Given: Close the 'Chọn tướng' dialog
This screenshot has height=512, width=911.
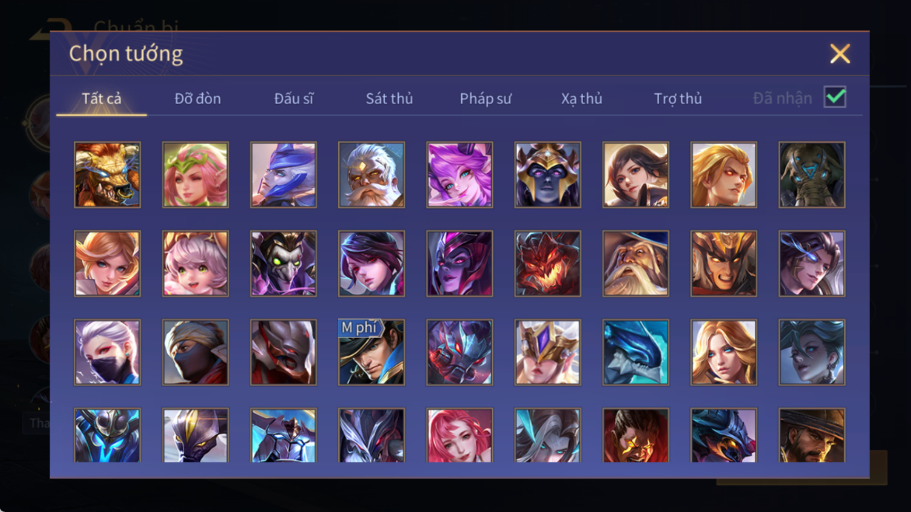Looking at the screenshot, I should pos(840,54).
